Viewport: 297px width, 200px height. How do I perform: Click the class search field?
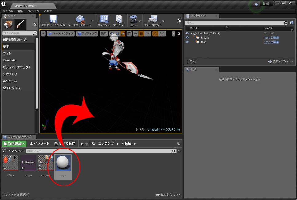[19, 33]
